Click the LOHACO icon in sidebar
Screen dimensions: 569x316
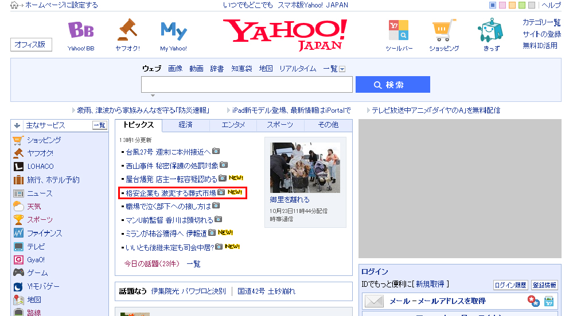[18, 167]
